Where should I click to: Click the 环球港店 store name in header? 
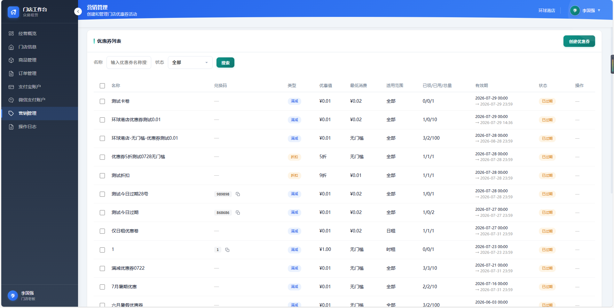tap(547, 11)
